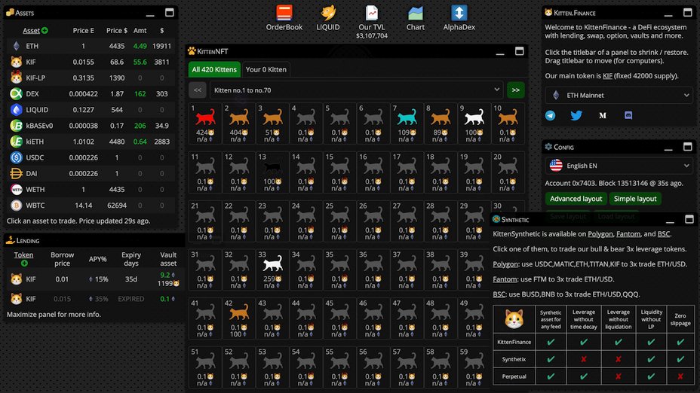Open the ETH Mainnet network dropdown
The width and height of the screenshot is (700, 393).
(x=619, y=96)
